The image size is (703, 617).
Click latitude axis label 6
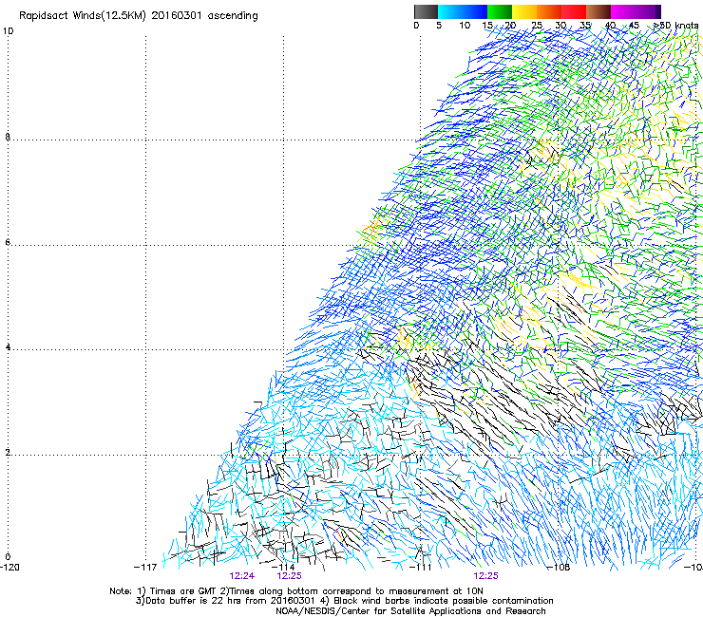tap(8, 242)
